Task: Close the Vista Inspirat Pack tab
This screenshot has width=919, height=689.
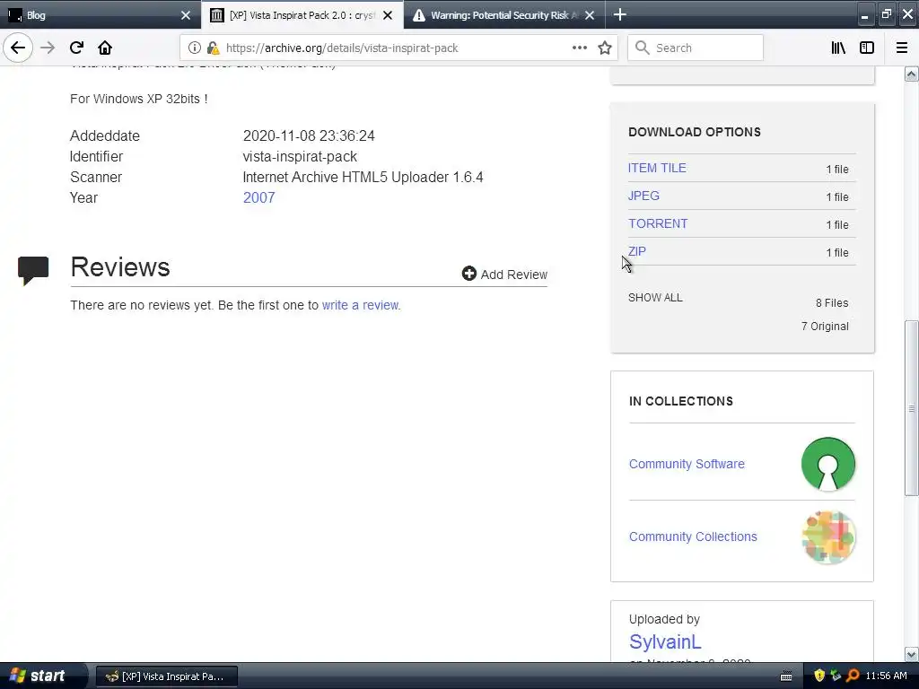Action: coord(388,15)
